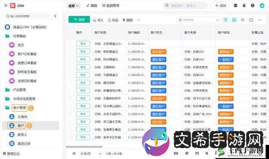Click the sort and field settings icon
This screenshot has width=269, height=159.
pos(243,20)
